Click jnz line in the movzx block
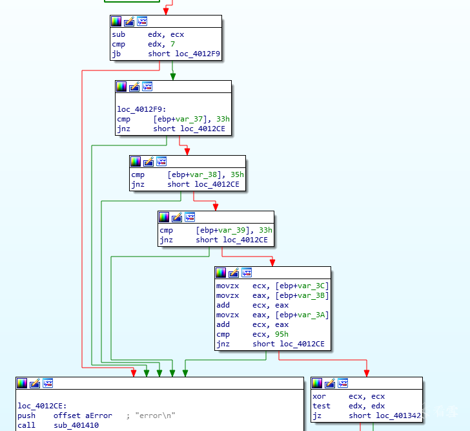 pyautogui.click(x=270, y=344)
